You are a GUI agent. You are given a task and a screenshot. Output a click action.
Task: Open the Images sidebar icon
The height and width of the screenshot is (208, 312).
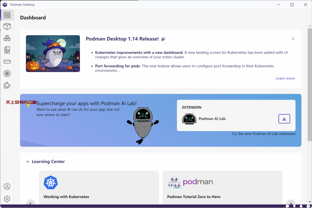click(x=7, y=50)
